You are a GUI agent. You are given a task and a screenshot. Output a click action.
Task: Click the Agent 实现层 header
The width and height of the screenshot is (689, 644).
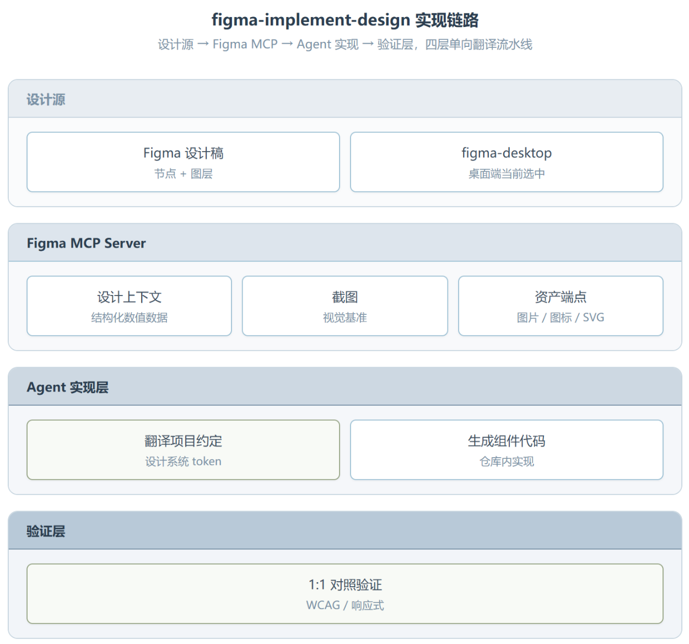(345, 387)
